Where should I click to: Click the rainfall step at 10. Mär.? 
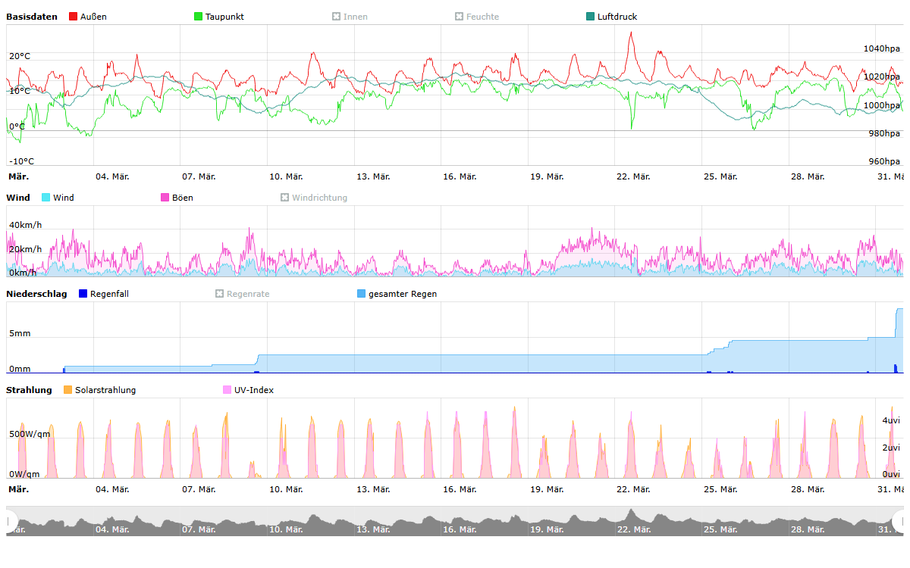259,356
